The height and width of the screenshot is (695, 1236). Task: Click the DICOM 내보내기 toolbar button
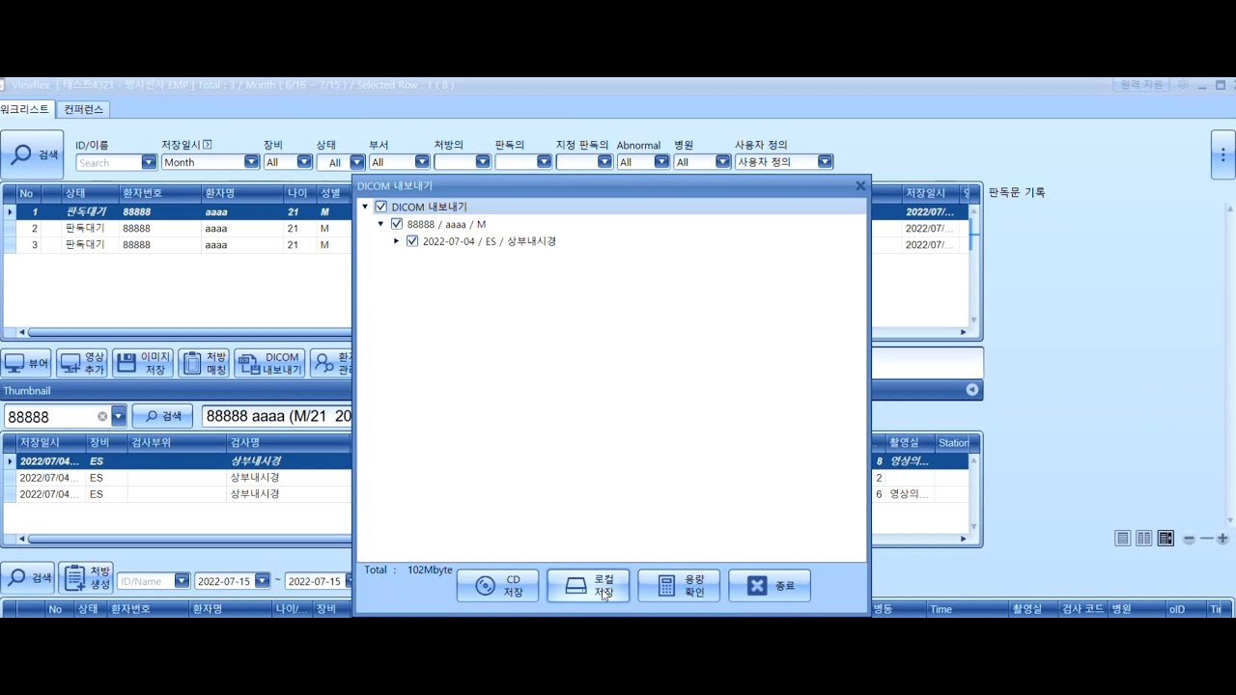tap(269, 364)
